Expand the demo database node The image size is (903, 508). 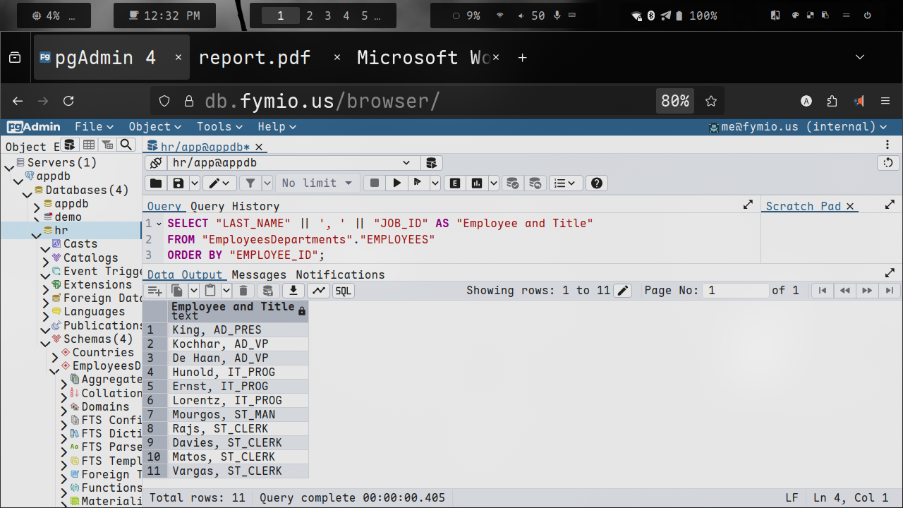tap(37, 218)
